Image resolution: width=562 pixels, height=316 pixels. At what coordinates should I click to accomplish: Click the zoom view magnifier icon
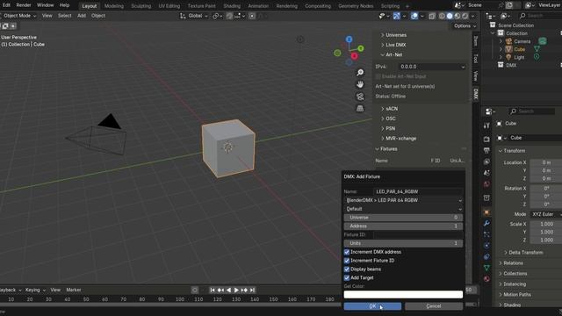(360, 73)
